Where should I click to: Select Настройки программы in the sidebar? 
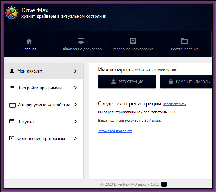point(44,88)
